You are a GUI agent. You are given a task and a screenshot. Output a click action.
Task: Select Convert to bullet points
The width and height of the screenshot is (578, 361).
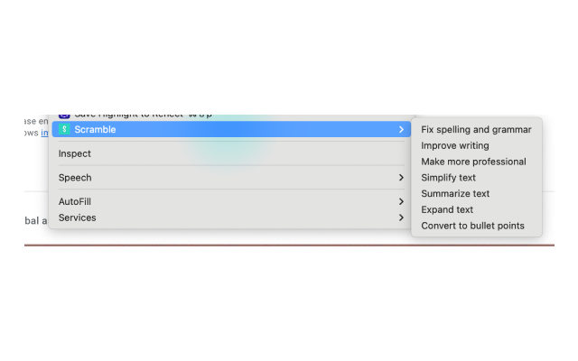(472, 226)
